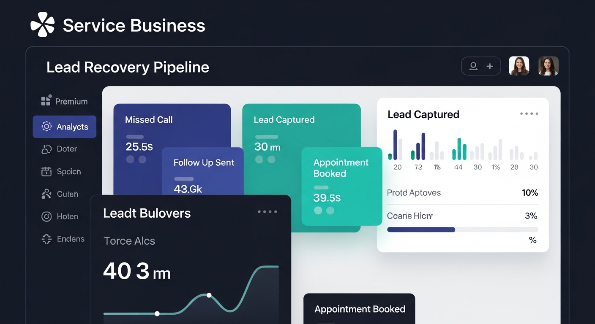
Task: Click the Doter sidebar icon
Action: pyautogui.click(x=46, y=149)
